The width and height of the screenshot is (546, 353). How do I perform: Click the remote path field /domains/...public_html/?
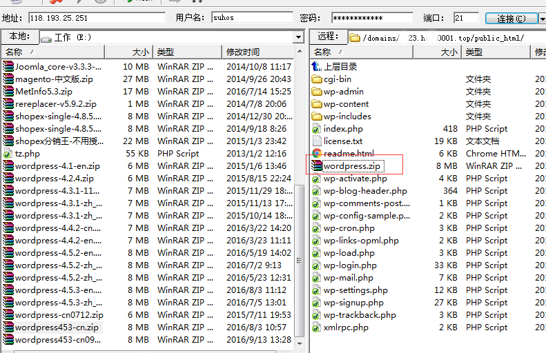coord(447,37)
